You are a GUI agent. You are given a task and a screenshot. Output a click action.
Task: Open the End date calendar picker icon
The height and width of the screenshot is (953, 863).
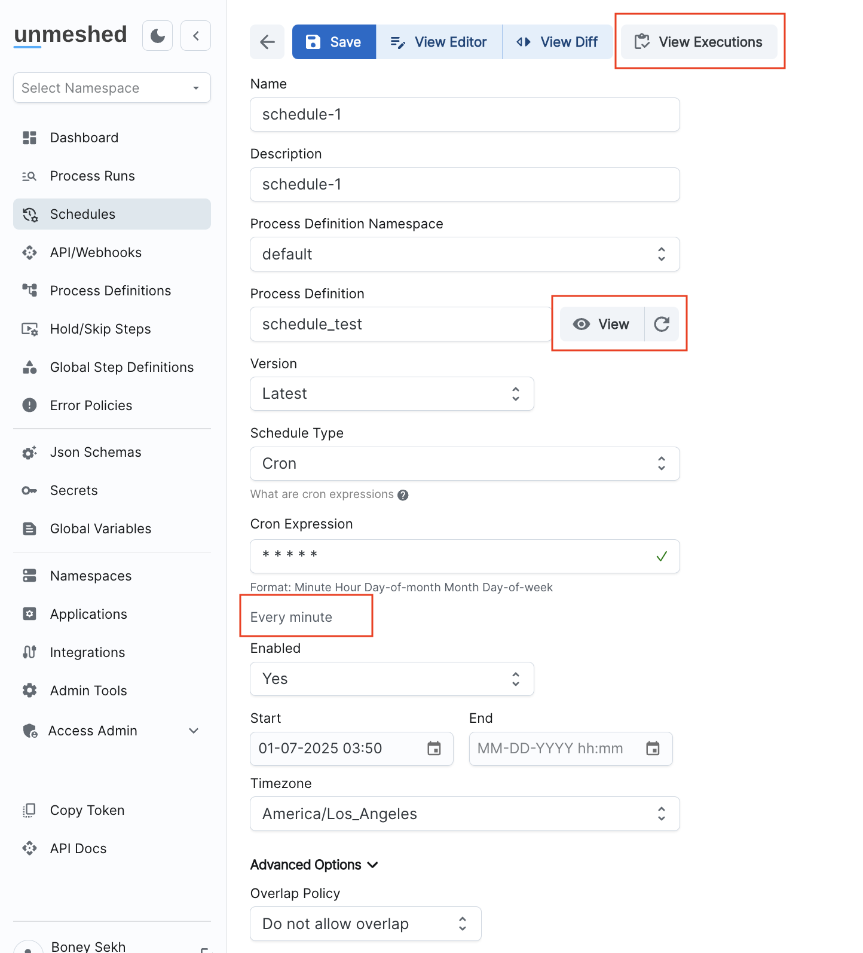653,749
